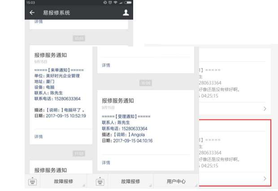Open 详情 link of 来单通知 message

(39, 136)
